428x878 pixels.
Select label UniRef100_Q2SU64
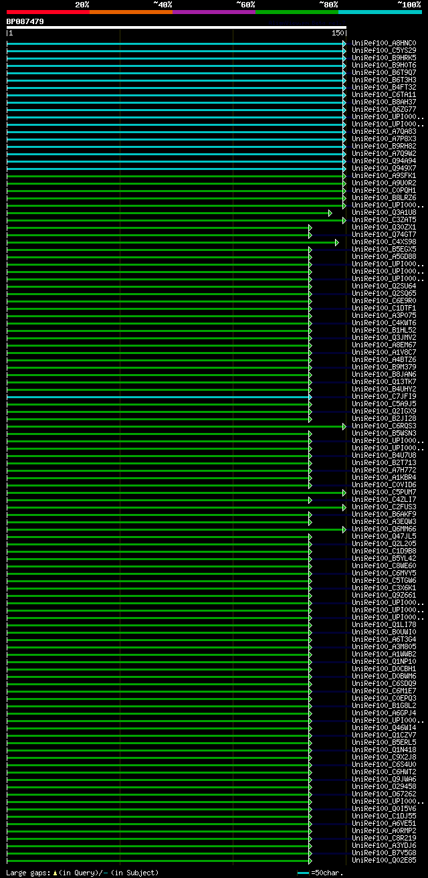[384, 286]
